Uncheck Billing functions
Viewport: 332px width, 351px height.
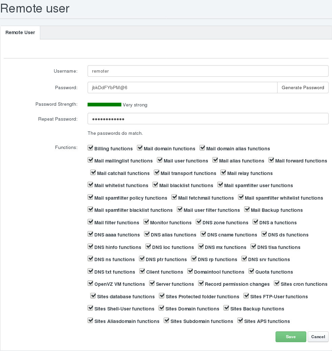tap(90, 148)
